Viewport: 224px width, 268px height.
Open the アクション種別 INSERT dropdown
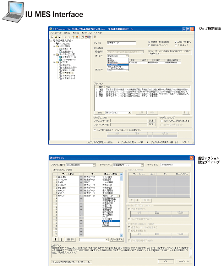click(x=94, y=165)
